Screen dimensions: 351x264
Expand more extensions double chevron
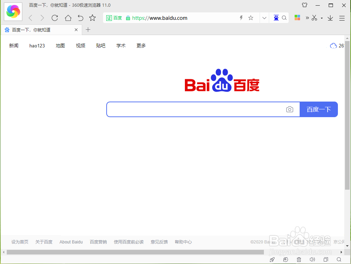click(x=307, y=18)
